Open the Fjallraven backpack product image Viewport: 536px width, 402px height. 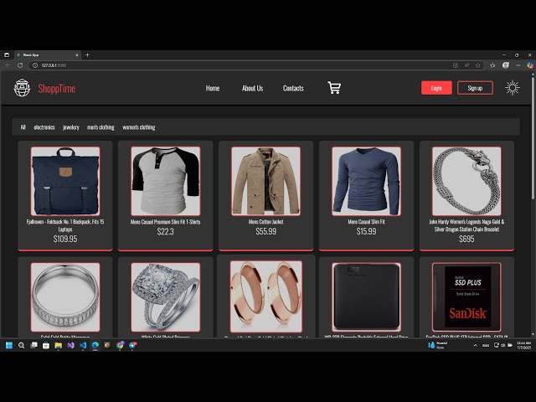tap(65, 181)
